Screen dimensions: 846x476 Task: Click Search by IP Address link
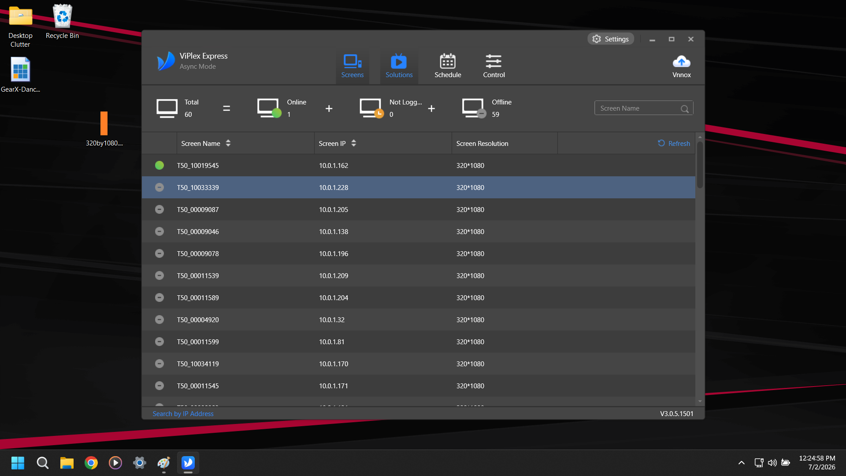[183, 413]
